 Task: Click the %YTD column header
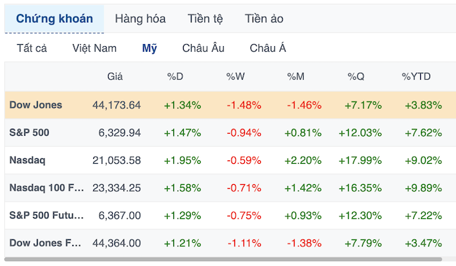coord(416,76)
